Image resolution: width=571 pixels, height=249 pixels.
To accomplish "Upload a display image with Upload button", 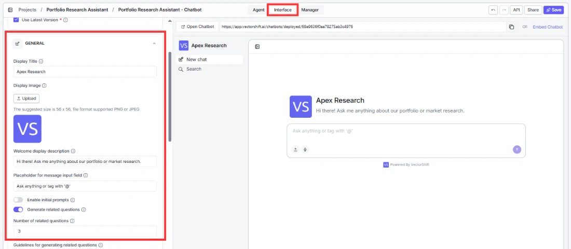I will pos(26,99).
